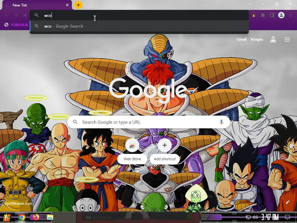Open the volume tray icon
Image resolution: width=297 pixels, height=223 pixels.
[255, 217]
